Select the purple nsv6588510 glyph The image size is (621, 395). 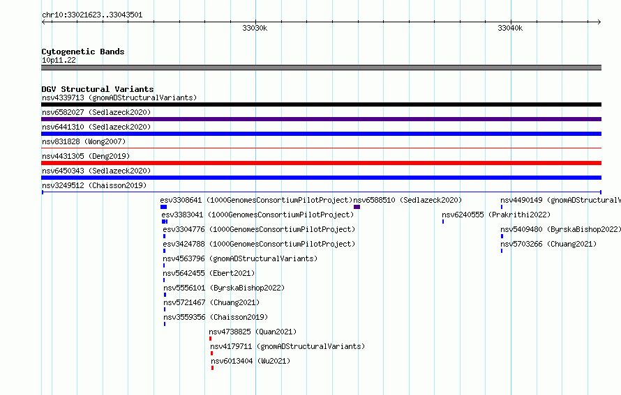357,207
